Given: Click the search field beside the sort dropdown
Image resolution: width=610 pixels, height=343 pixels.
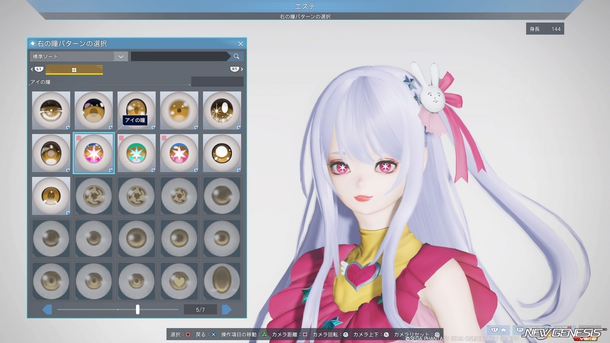Looking at the screenshot, I should pyautogui.click(x=179, y=56).
